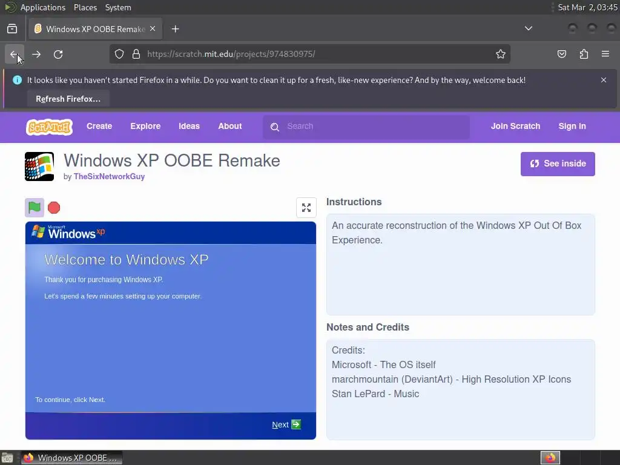Bookmark this page with star icon

click(x=501, y=54)
